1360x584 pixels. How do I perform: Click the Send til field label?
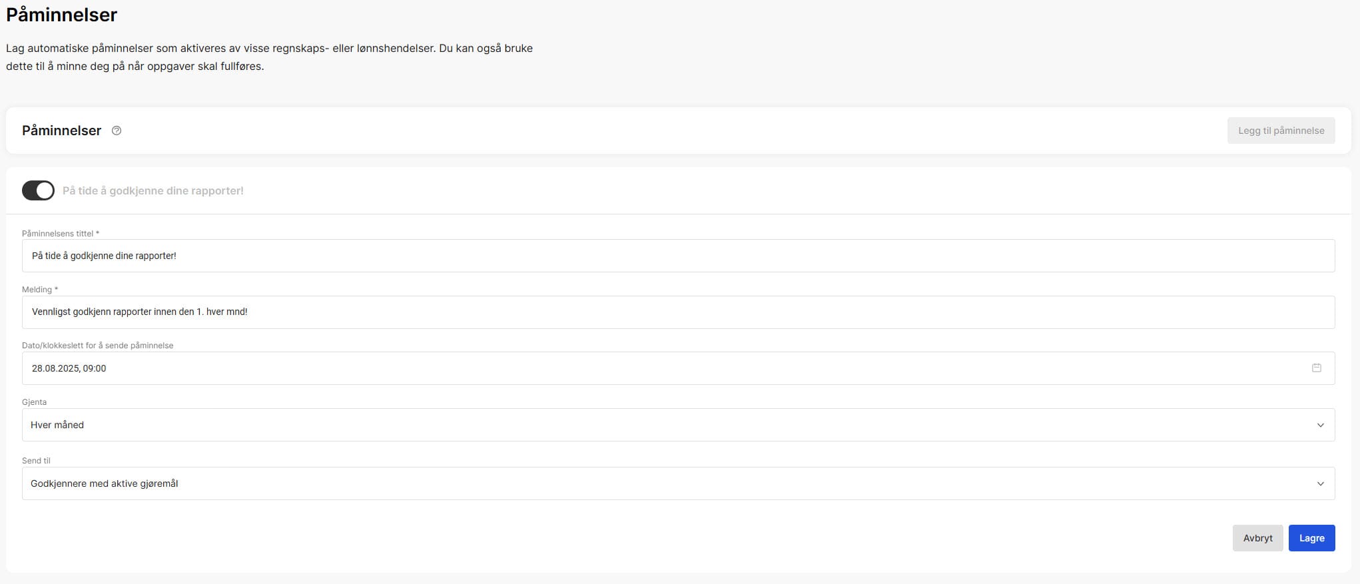coord(36,461)
